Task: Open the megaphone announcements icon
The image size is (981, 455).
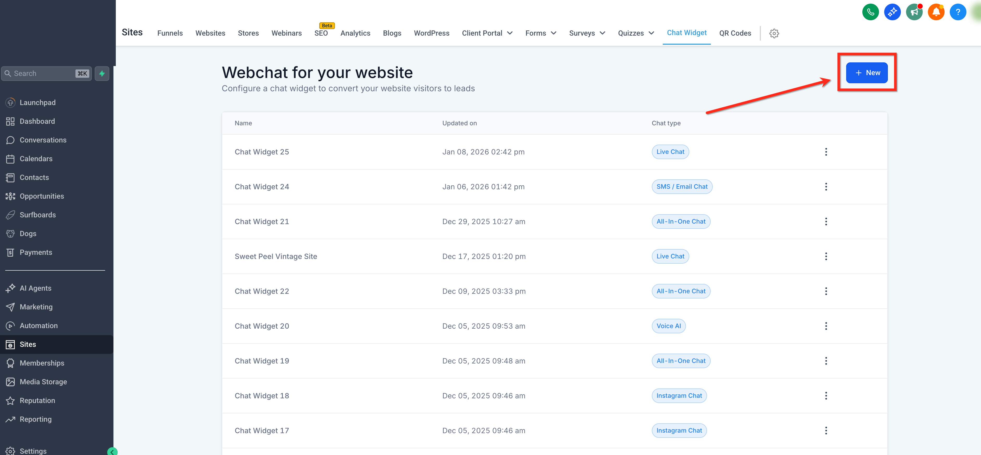Action: [914, 12]
